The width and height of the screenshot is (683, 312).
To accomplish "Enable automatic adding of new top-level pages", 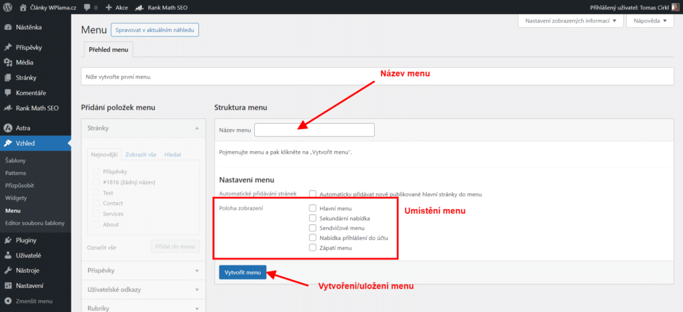I will pos(312,194).
